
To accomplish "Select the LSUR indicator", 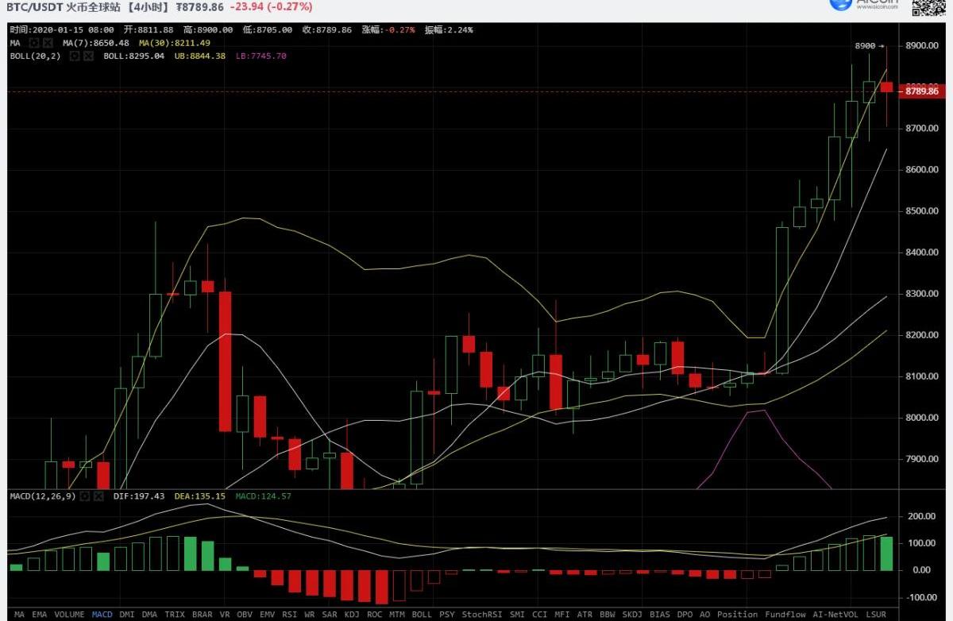I will (x=876, y=615).
